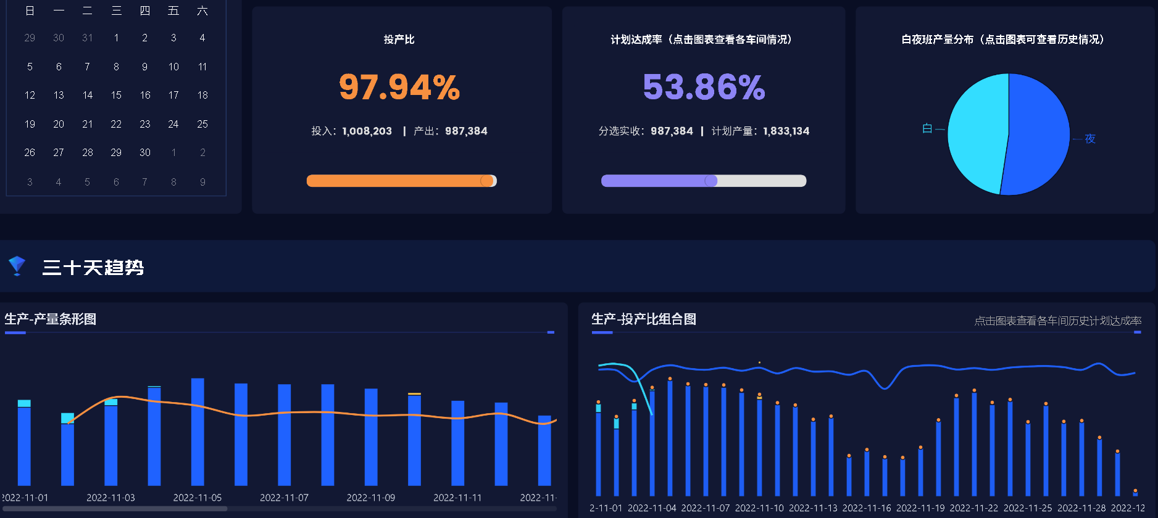
Task: Pick day 28 in the calendar
Action: click(x=88, y=152)
